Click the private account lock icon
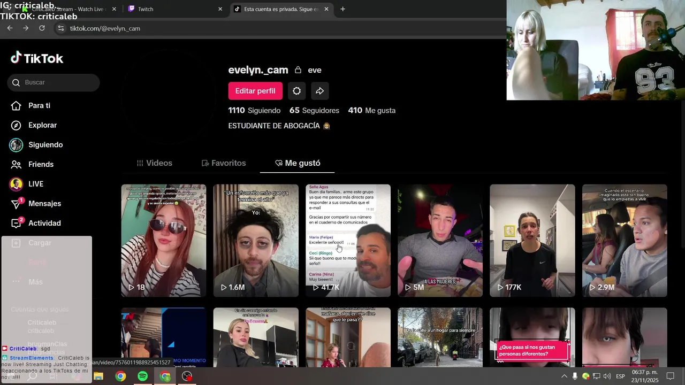Screen dimensions: 685x385 pos(298,70)
